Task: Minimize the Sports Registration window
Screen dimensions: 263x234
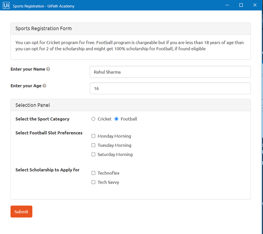Action: click(227, 5)
